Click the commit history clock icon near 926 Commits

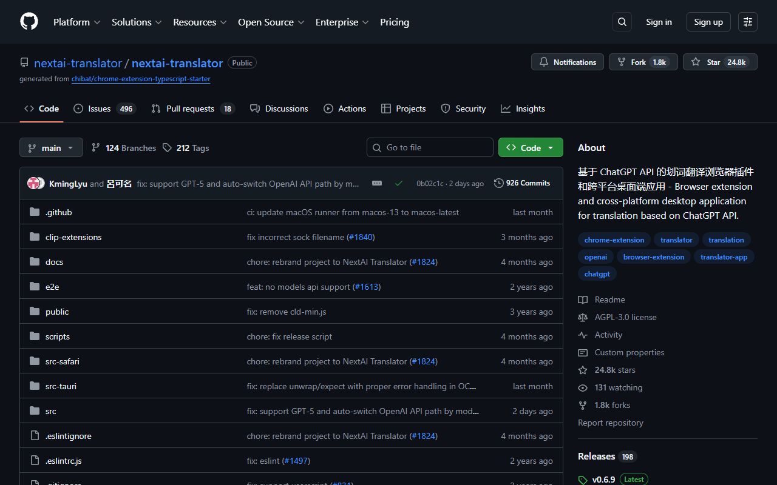pyautogui.click(x=498, y=182)
